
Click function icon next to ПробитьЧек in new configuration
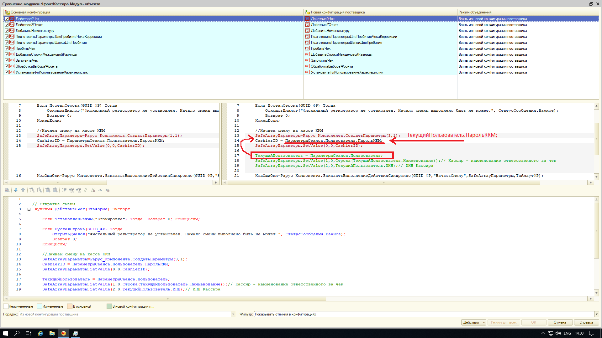[307, 49]
